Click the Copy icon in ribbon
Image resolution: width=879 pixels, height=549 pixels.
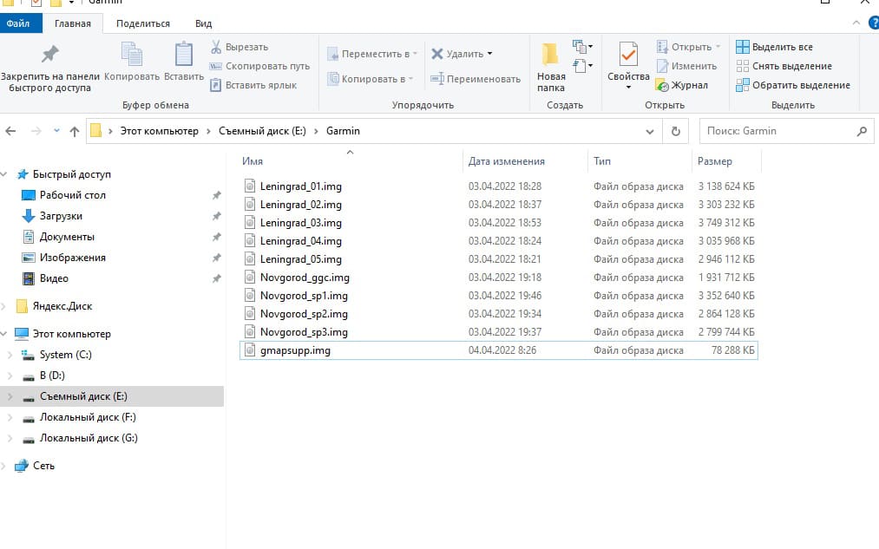(x=132, y=56)
